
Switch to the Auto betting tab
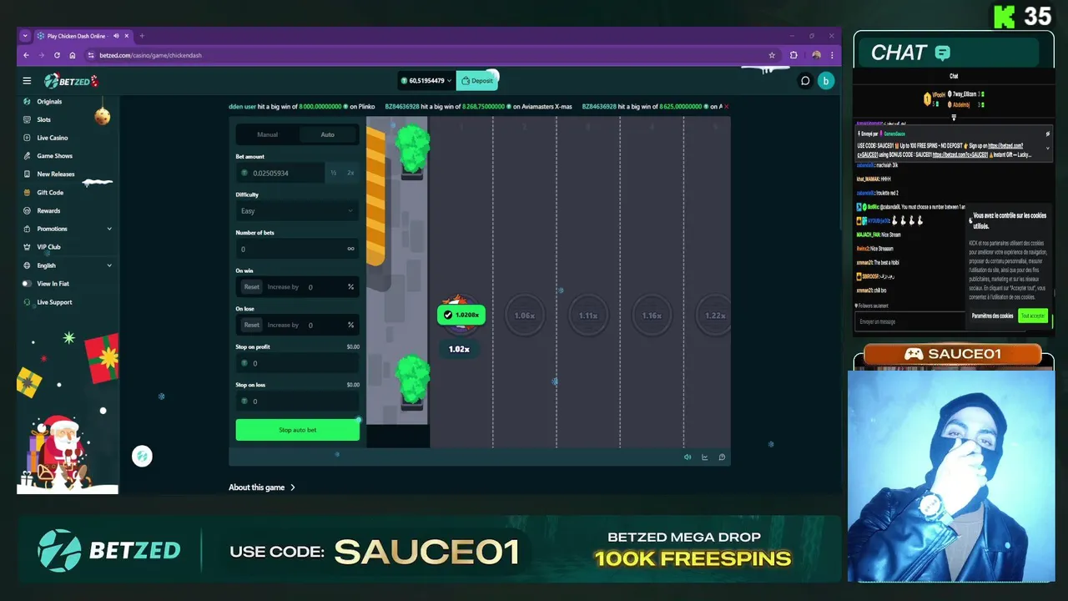point(328,134)
